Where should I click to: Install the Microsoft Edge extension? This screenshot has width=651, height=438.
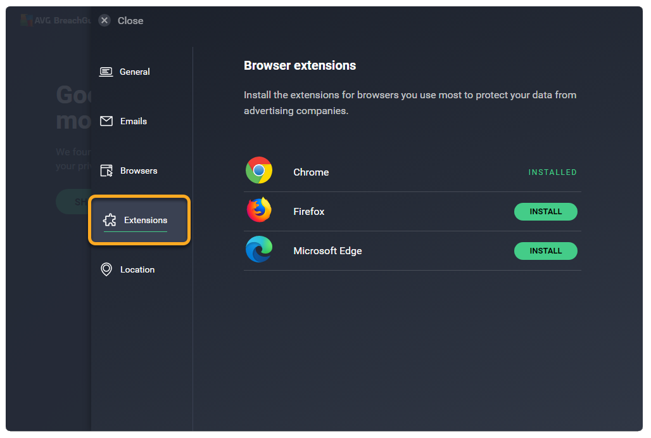click(545, 251)
